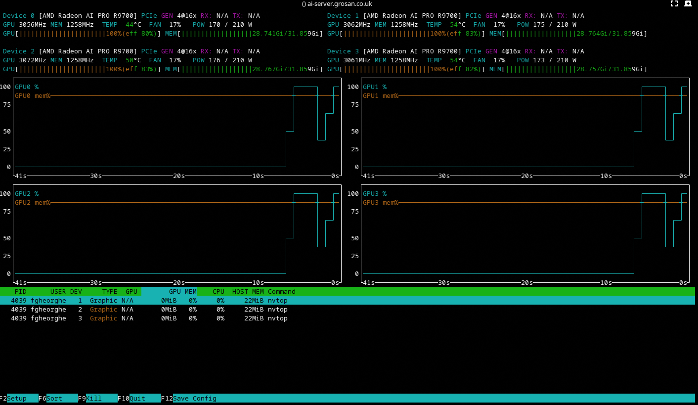Click the GPU0 utilization graph area
Viewport: 698px width, 405px height.
(177, 126)
